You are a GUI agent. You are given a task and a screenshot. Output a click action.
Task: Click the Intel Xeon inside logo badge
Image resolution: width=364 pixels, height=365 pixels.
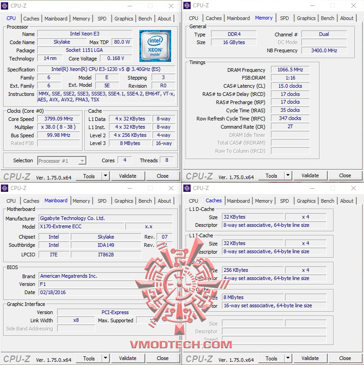point(155,46)
